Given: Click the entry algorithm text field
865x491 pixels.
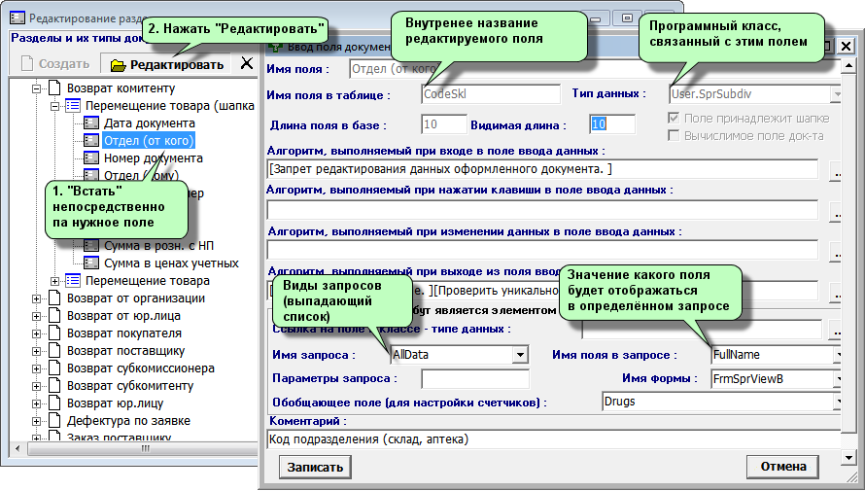Looking at the screenshot, I should pyautogui.click(x=542, y=169).
